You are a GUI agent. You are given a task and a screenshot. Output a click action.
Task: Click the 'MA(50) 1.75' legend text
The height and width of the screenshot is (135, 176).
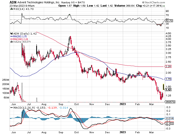pyautogui.click(x=20, y=37)
